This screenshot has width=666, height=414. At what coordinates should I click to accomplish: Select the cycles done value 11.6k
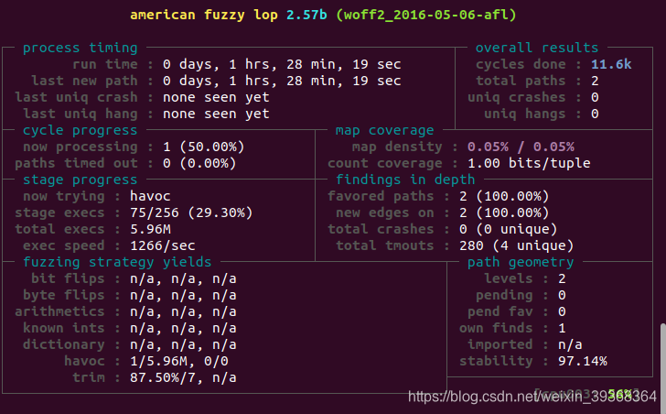coord(611,64)
